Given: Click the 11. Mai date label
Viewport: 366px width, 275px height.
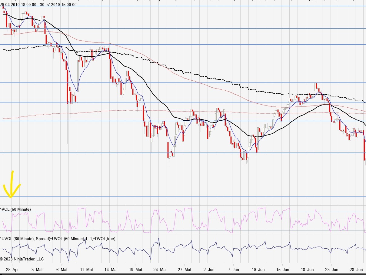Looking at the screenshot, I should tap(86, 270).
